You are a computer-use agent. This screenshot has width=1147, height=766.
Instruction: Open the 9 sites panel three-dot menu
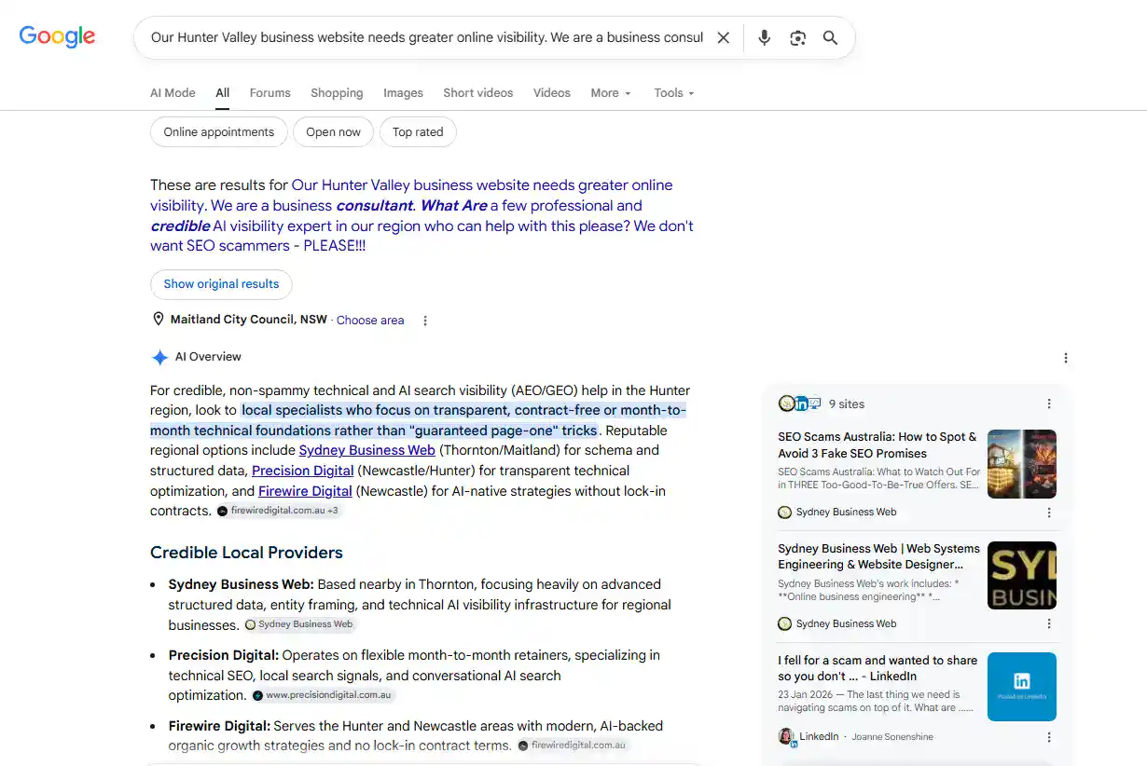pos(1049,404)
